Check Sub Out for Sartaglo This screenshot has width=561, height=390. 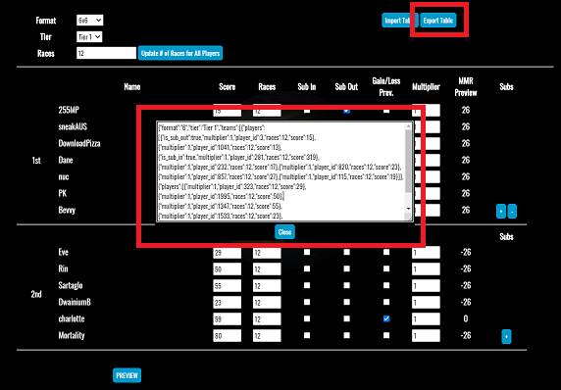tap(346, 285)
